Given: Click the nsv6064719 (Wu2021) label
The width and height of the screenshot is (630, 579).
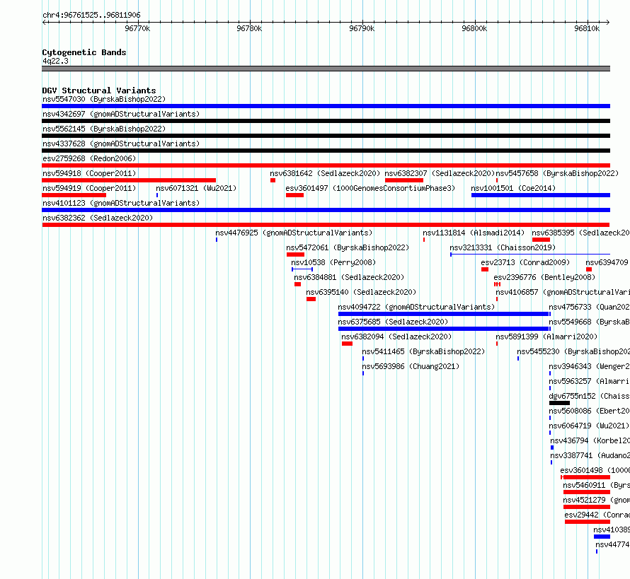Looking at the screenshot, I should [x=589, y=426].
